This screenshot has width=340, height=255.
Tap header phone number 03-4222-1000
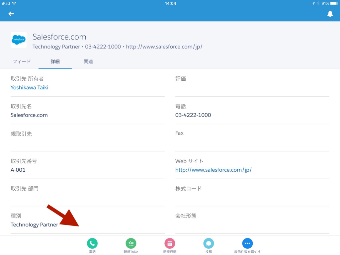103,46
